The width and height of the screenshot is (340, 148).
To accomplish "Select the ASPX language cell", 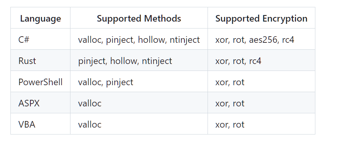I will click(x=40, y=103).
